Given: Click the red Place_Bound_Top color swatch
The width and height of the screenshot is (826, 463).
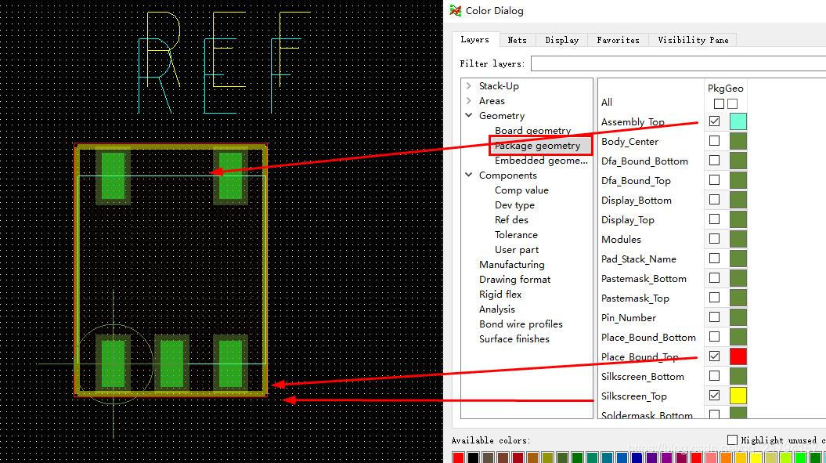Looking at the screenshot, I should click(738, 356).
